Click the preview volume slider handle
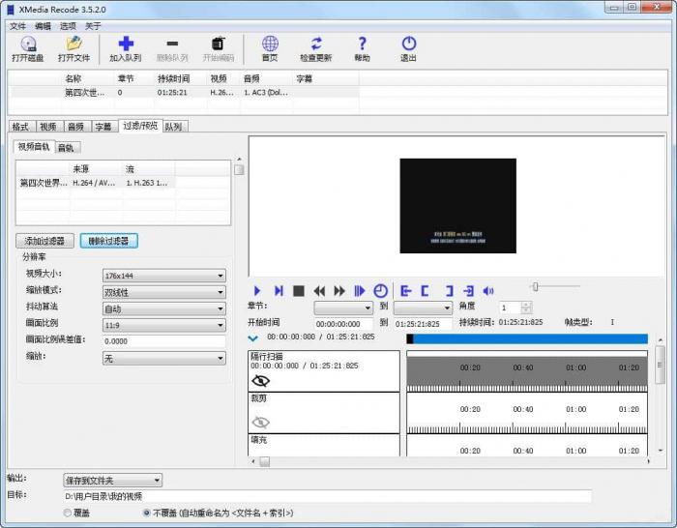Image resolution: width=677 pixels, height=528 pixels. [535, 286]
